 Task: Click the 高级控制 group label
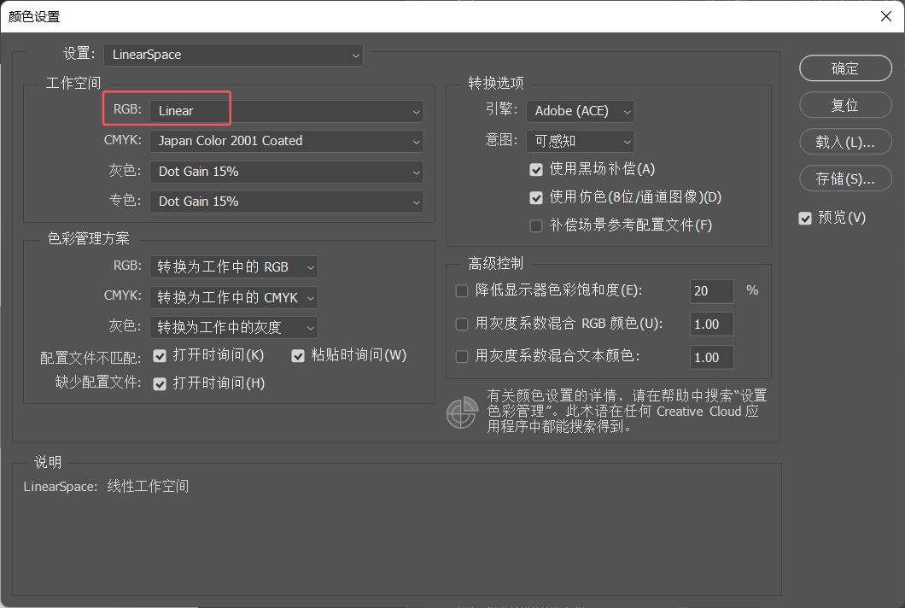pyautogui.click(x=496, y=264)
